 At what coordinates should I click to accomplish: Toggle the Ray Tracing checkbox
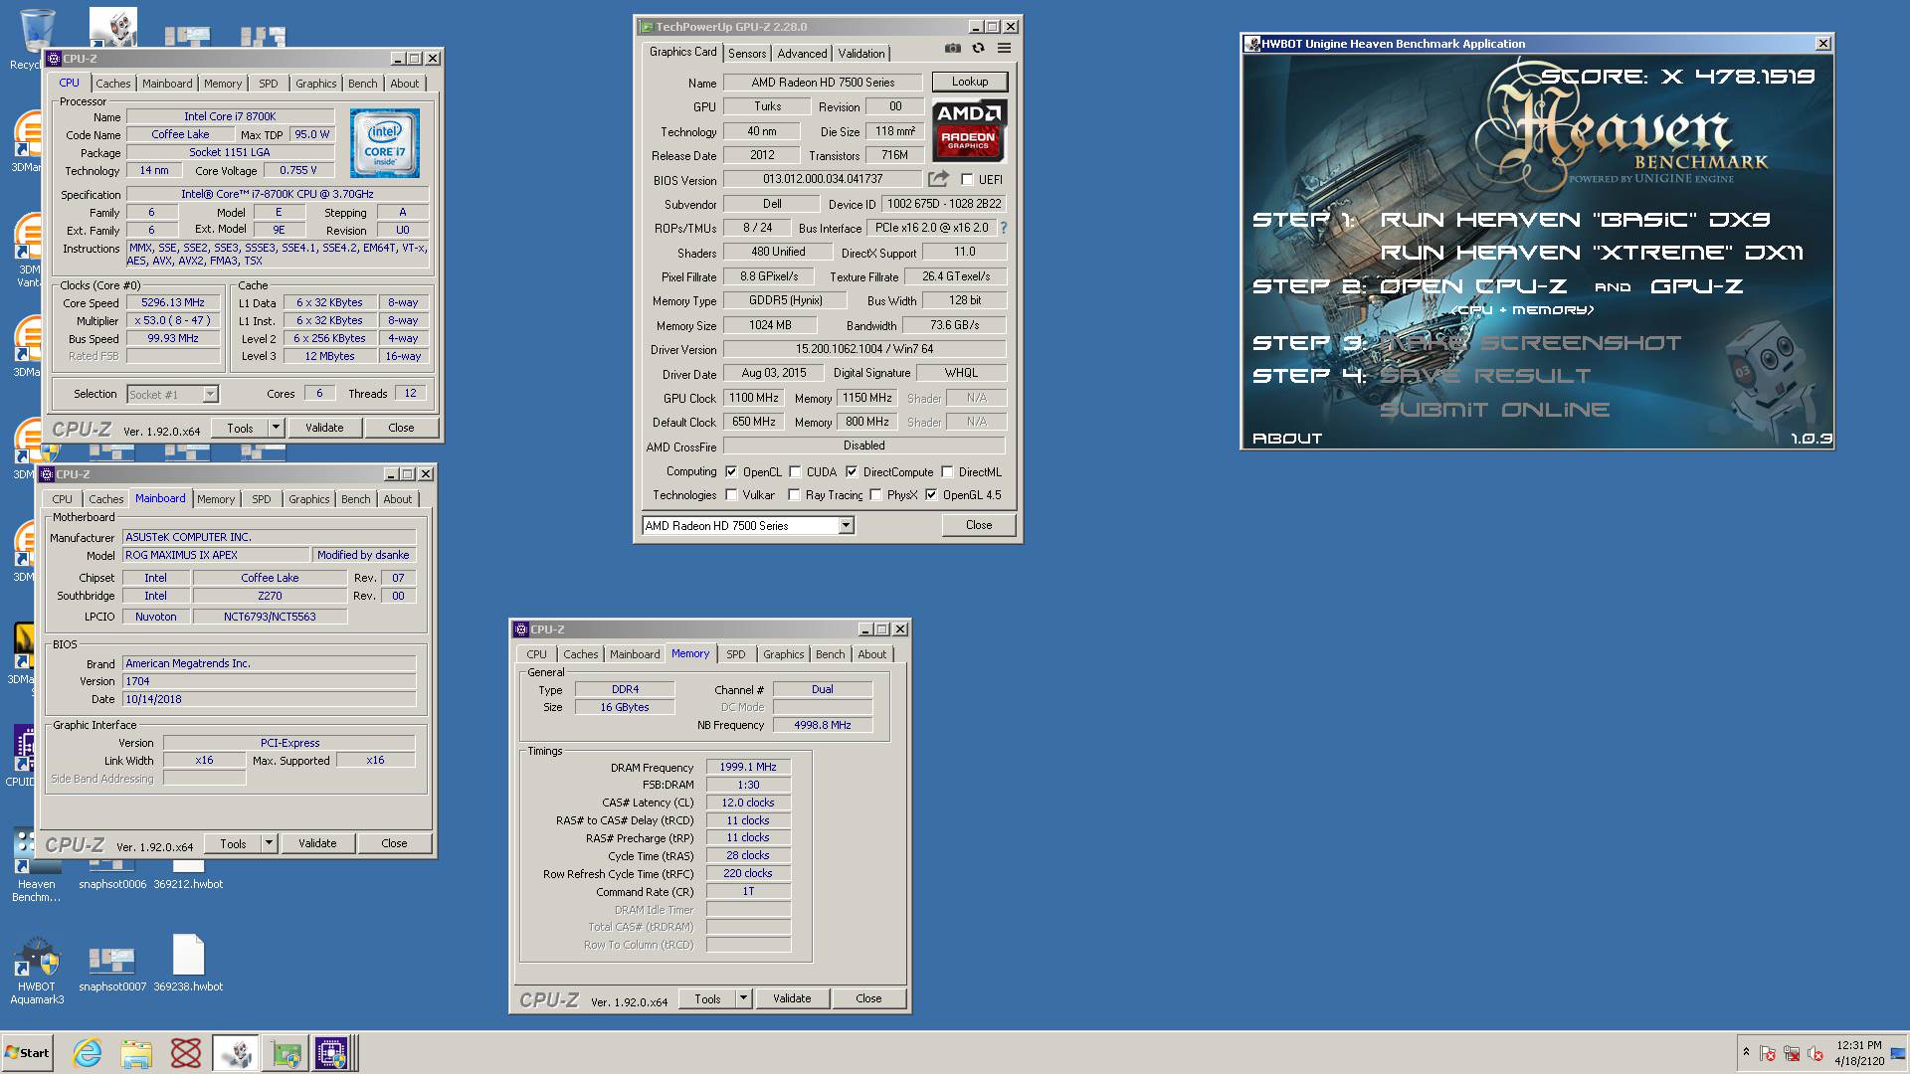coord(794,495)
